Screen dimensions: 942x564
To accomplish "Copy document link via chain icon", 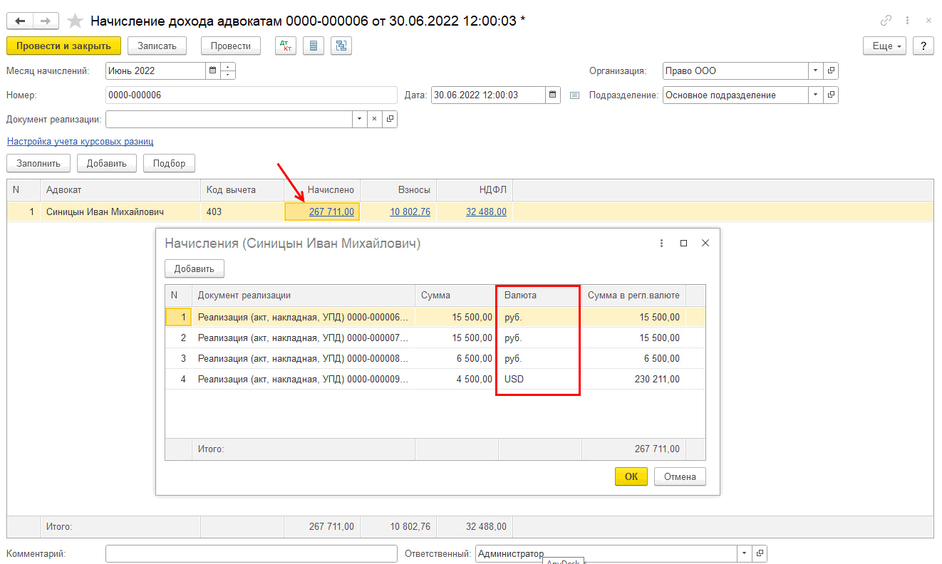I will click(886, 21).
